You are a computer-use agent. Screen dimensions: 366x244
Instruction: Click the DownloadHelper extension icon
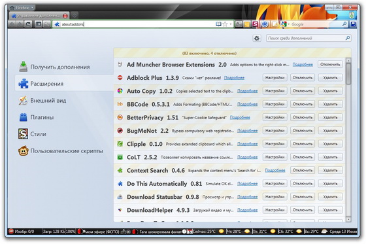[x=120, y=210]
